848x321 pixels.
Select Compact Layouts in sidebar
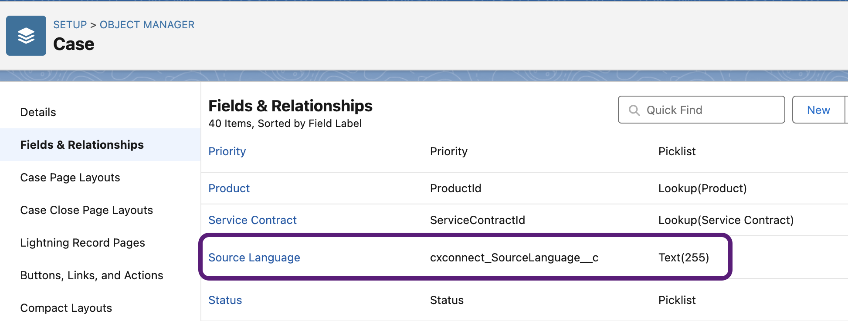click(x=66, y=308)
